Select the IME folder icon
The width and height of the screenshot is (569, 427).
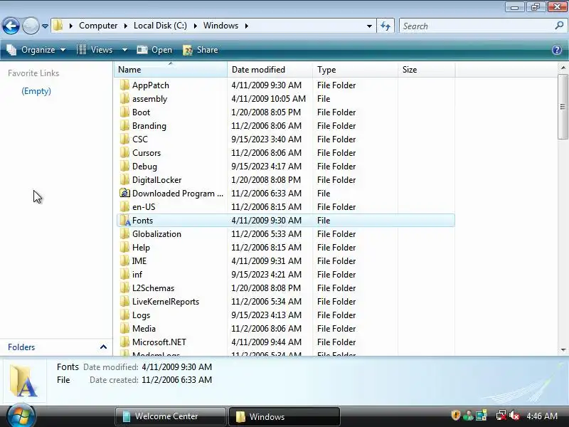pos(124,260)
